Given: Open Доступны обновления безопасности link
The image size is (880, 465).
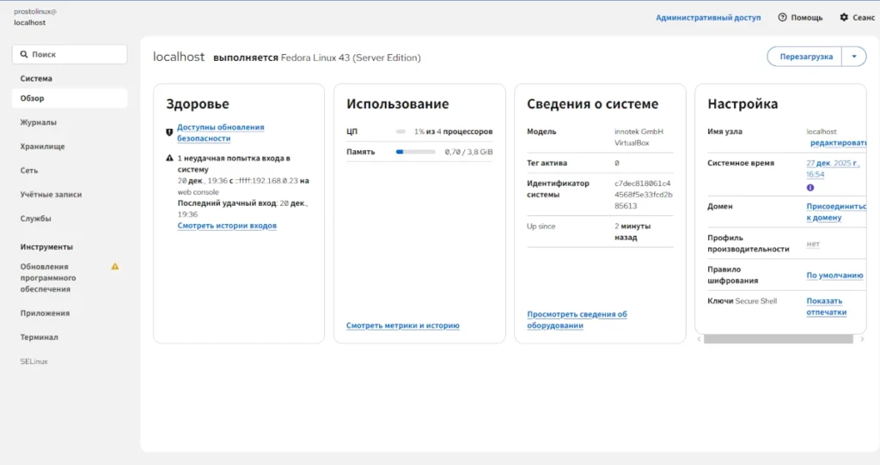Looking at the screenshot, I should click(x=221, y=133).
